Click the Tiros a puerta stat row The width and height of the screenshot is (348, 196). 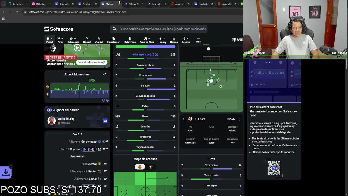211,176
